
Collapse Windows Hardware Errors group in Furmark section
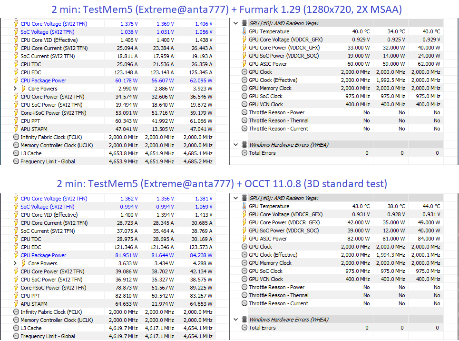[x=235, y=145]
